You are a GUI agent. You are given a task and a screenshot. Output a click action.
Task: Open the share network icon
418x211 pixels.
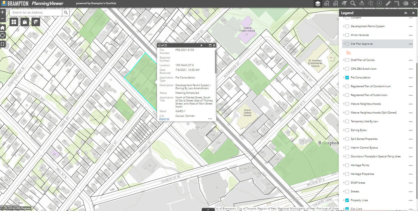[x=414, y=4]
